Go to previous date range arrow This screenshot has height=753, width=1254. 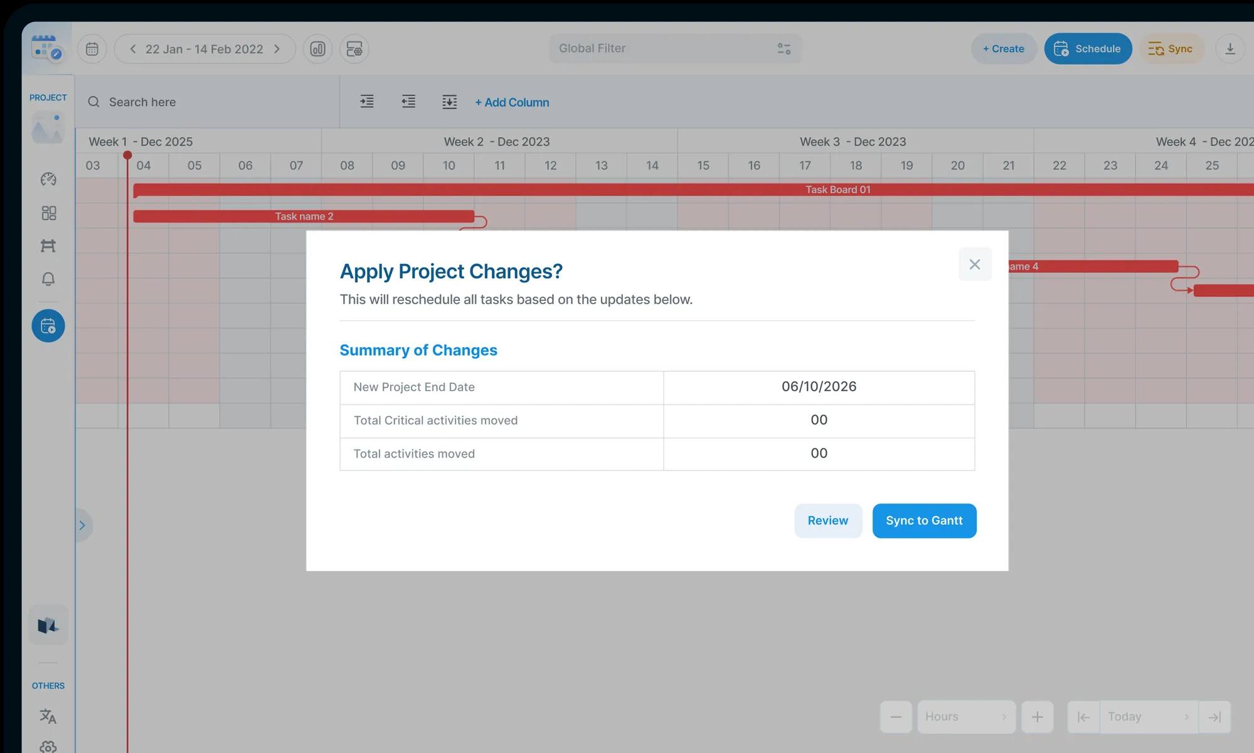coord(132,49)
